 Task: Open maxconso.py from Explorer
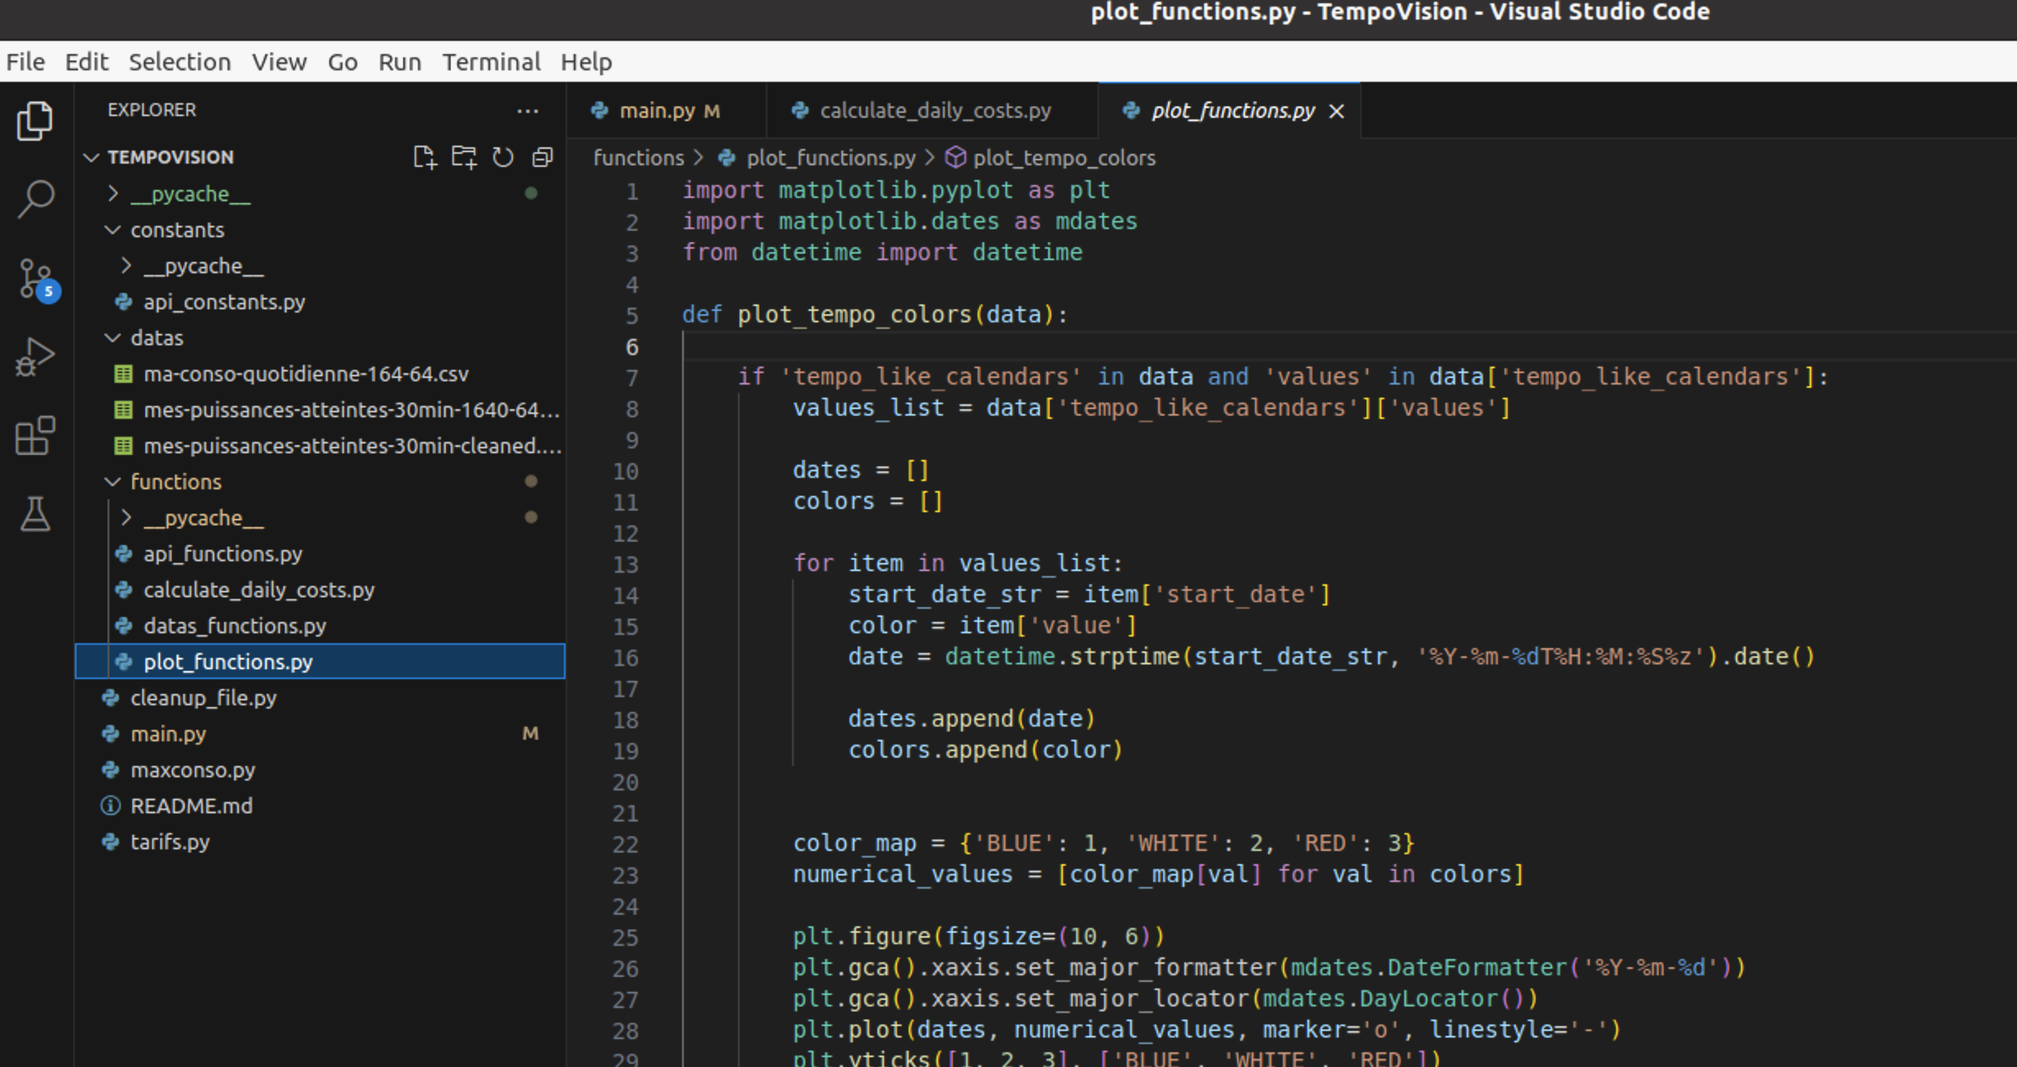coord(319,770)
